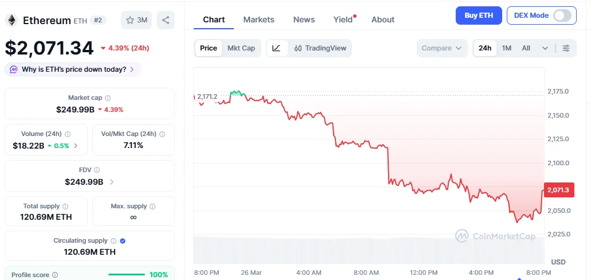Image resolution: width=591 pixels, height=280 pixels.
Task: Click the Profile score progress bar
Action: tap(126, 275)
